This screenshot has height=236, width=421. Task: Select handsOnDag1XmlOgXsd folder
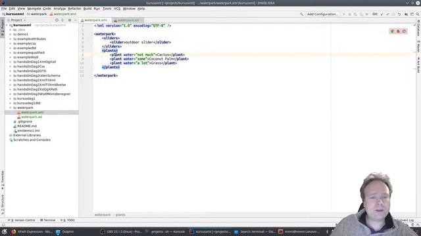(x=36, y=62)
